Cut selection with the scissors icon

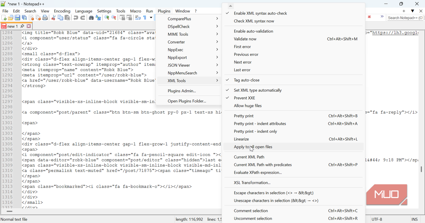point(53,18)
